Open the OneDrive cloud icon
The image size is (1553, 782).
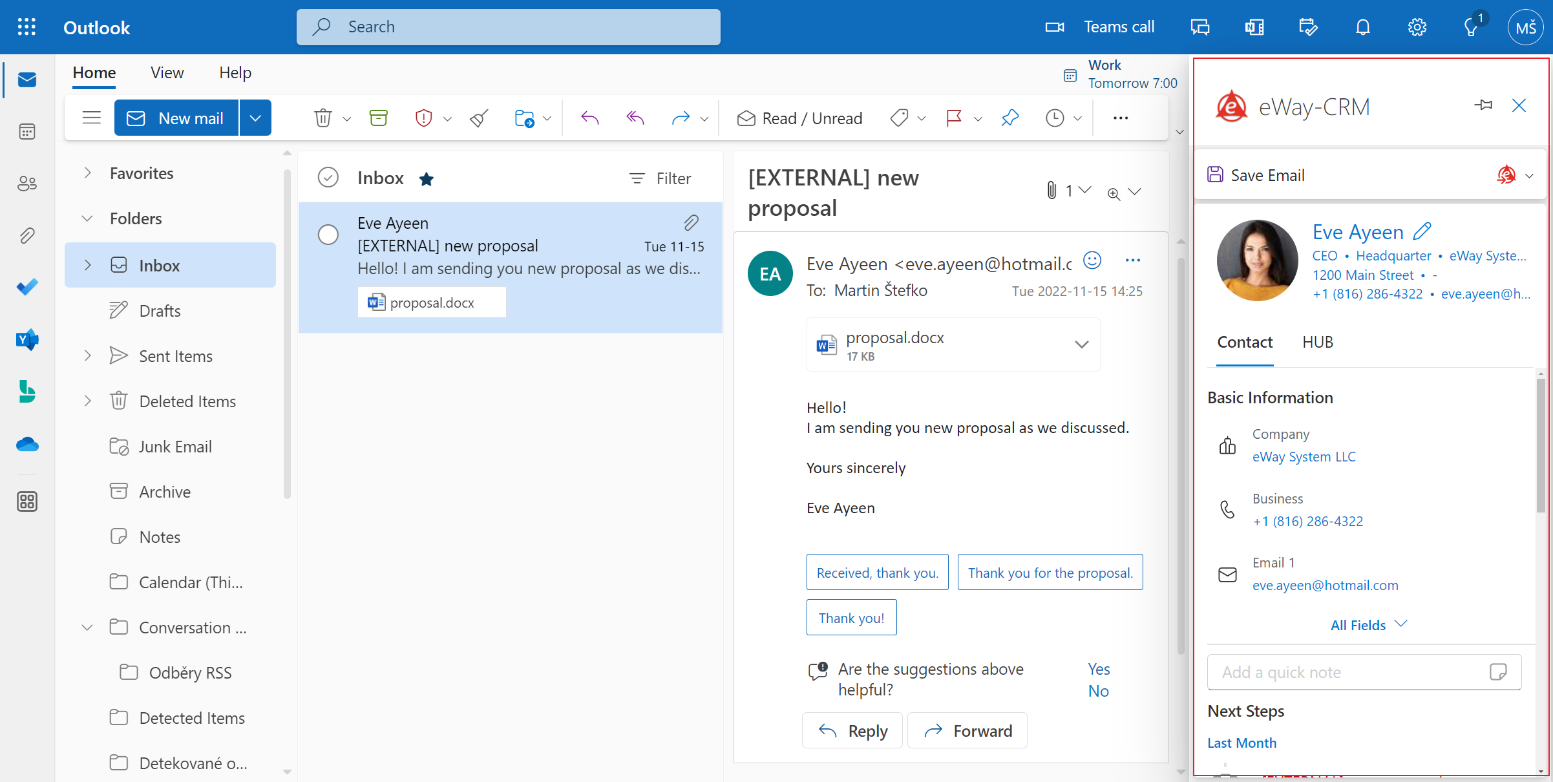pyautogui.click(x=27, y=444)
